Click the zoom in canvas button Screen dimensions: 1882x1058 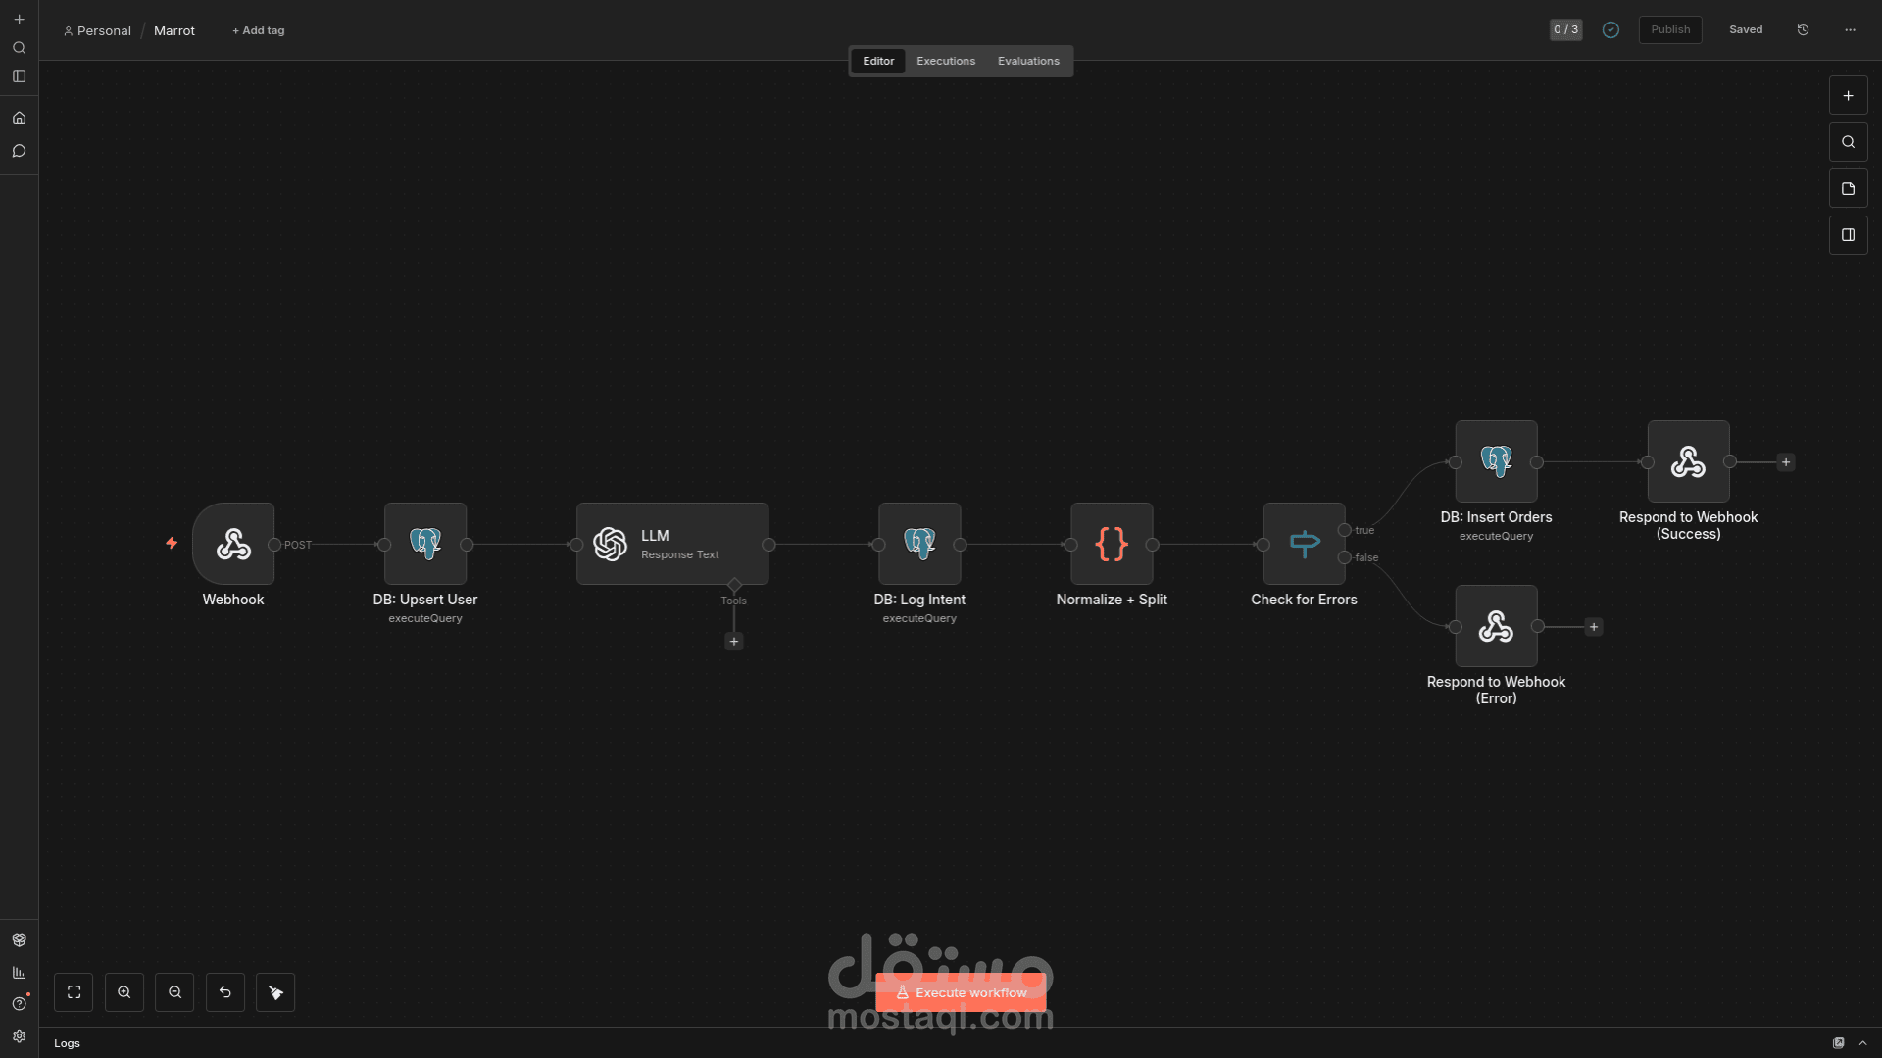[x=124, y=992]
